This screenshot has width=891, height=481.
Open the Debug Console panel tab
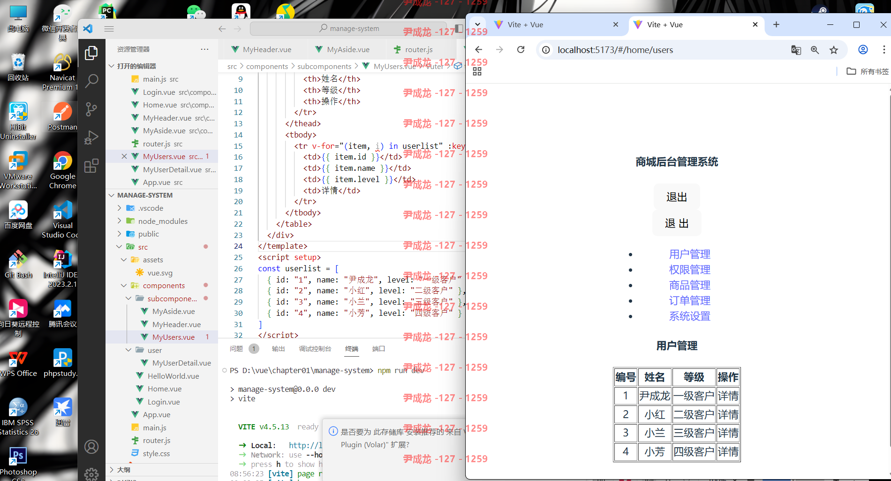point(315,349)
